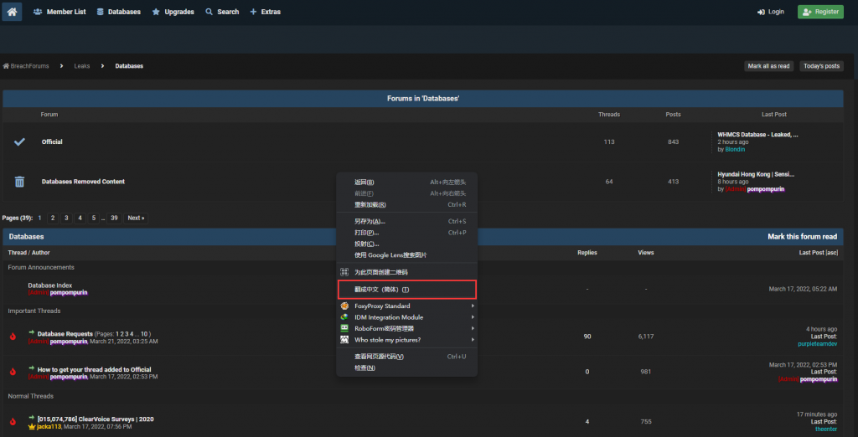Click the Upgrades star icon
This screenshot has height=437, width=858.
pos(156,12)
